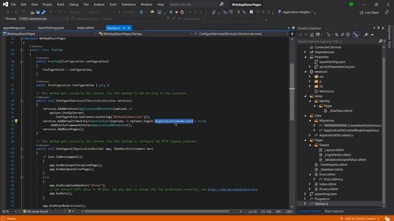The width and height of the screenshot is (394, 221).
Task: Toggle auto-hide pin on Solution Explorer panel
Action: 379,28
